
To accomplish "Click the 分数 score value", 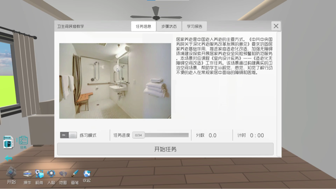I will [212, 135].
